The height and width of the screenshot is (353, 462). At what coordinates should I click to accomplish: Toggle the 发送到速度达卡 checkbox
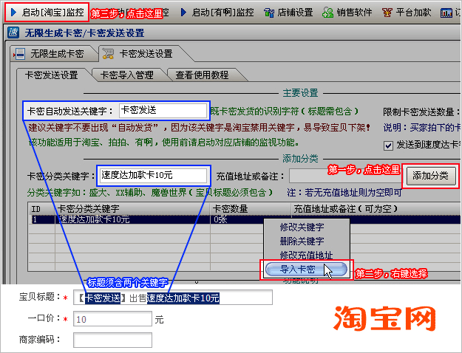pyautogui.click(x=388, y=145)
